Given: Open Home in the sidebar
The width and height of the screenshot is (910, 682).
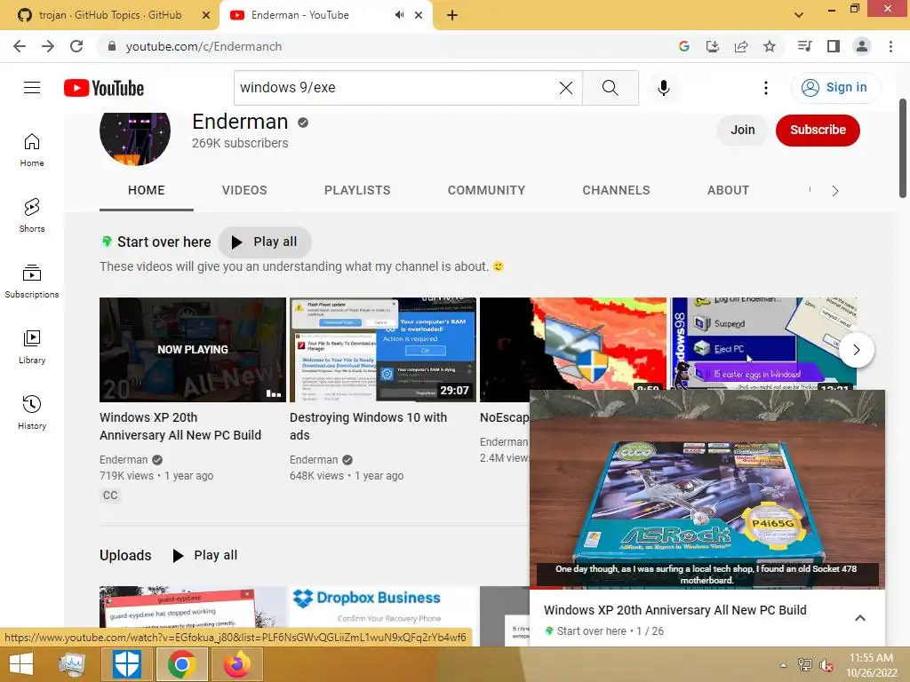Looking at the screenshot, I should [x=32, y=149].
